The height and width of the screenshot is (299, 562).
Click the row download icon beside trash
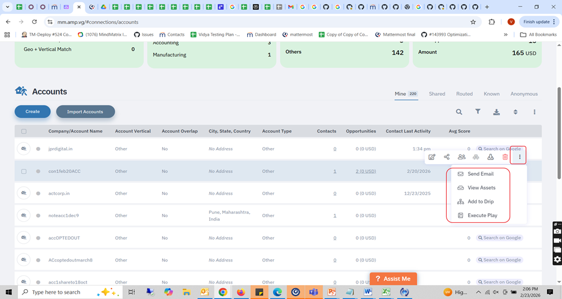pyautogui.click(x=491, y=157)
